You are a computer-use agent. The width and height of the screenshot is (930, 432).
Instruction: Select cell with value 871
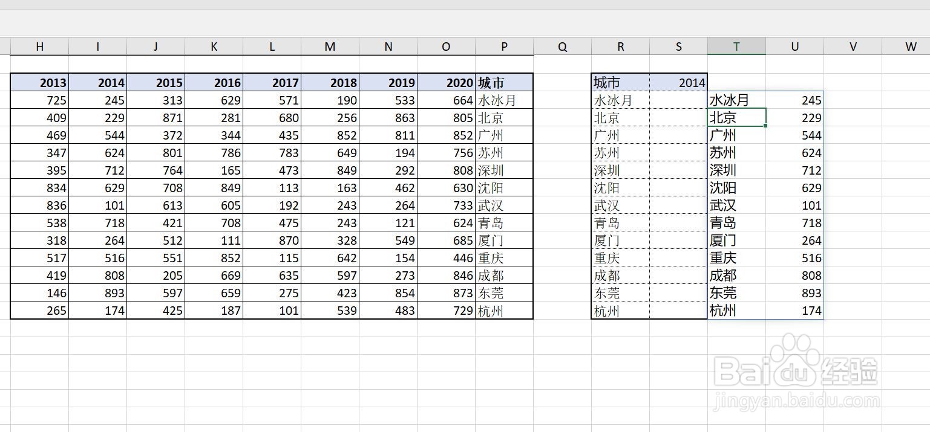point(156,118)
